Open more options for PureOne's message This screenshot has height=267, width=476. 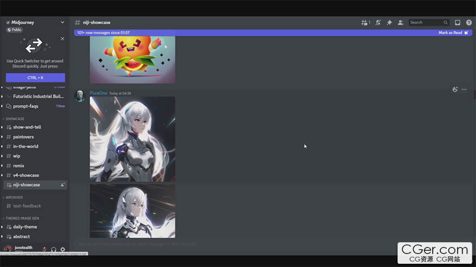pos(464,90)
